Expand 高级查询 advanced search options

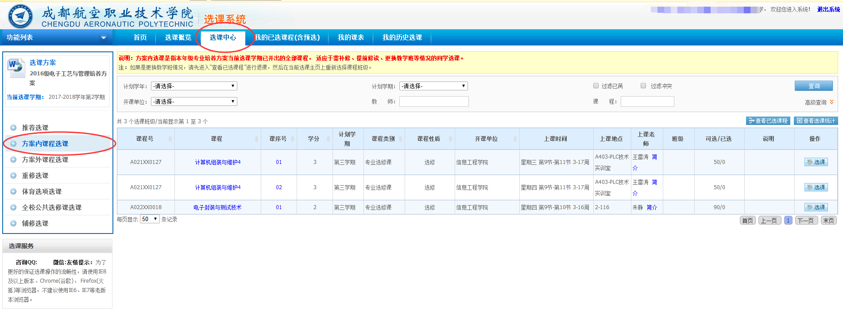pyautogui.click(x=819, y=102)
